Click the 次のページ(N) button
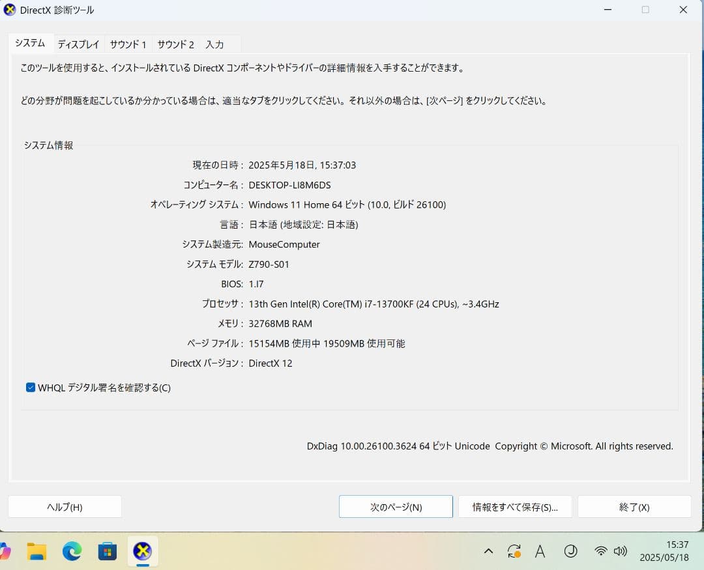This screenshot has height=570, width=704. pos(396,506)
